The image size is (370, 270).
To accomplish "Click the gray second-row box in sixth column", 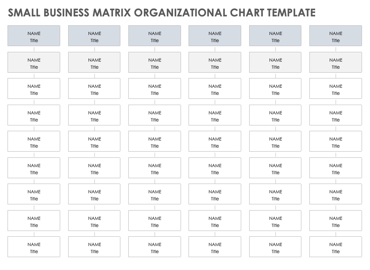I will [x=335, y=63].
